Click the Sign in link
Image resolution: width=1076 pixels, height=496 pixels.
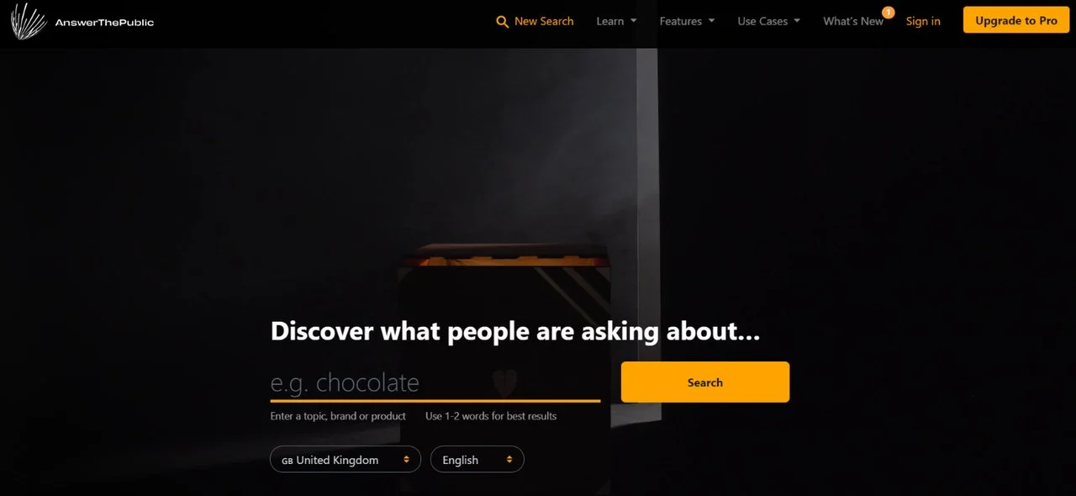(923, 21)
